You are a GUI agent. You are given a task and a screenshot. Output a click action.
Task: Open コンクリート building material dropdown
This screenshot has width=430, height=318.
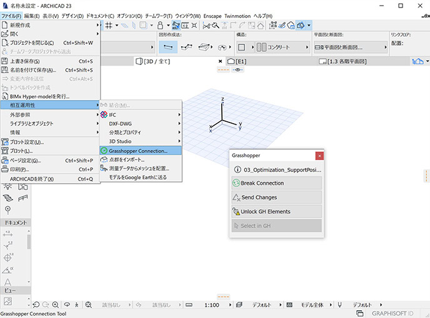282,47
